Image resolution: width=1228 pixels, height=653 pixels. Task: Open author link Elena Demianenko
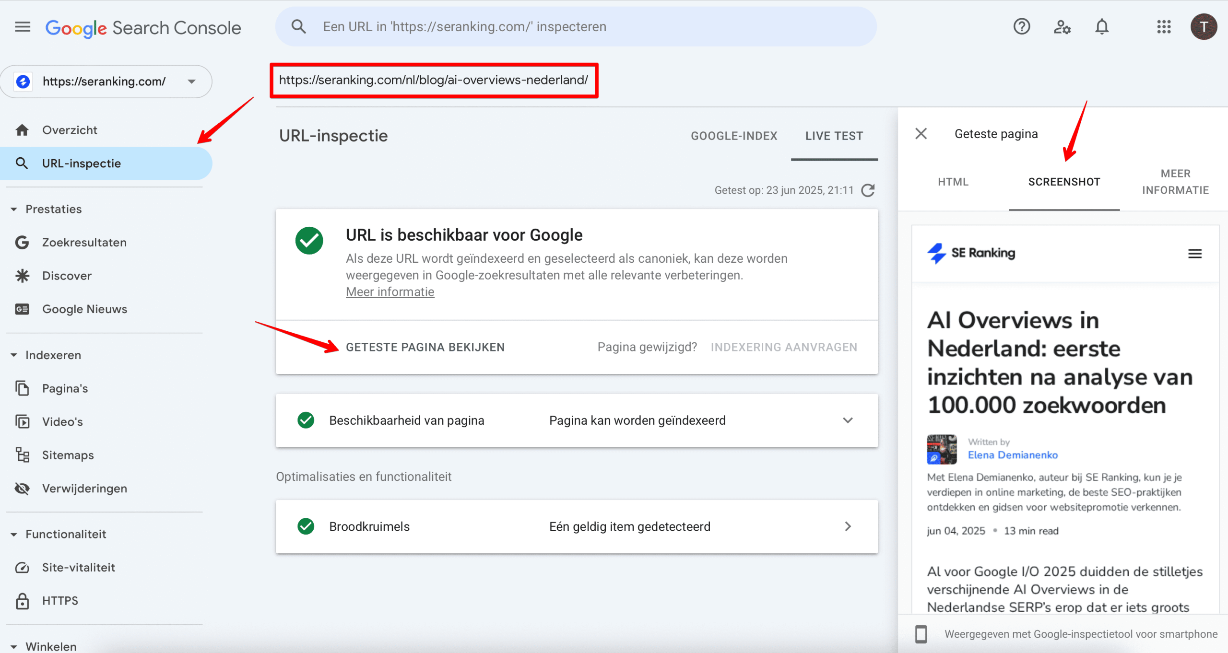coord(1013,455)
